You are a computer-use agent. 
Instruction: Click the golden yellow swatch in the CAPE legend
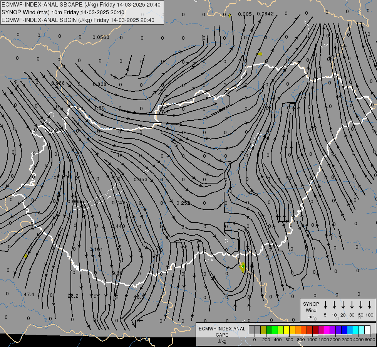[x=292, y=330]
